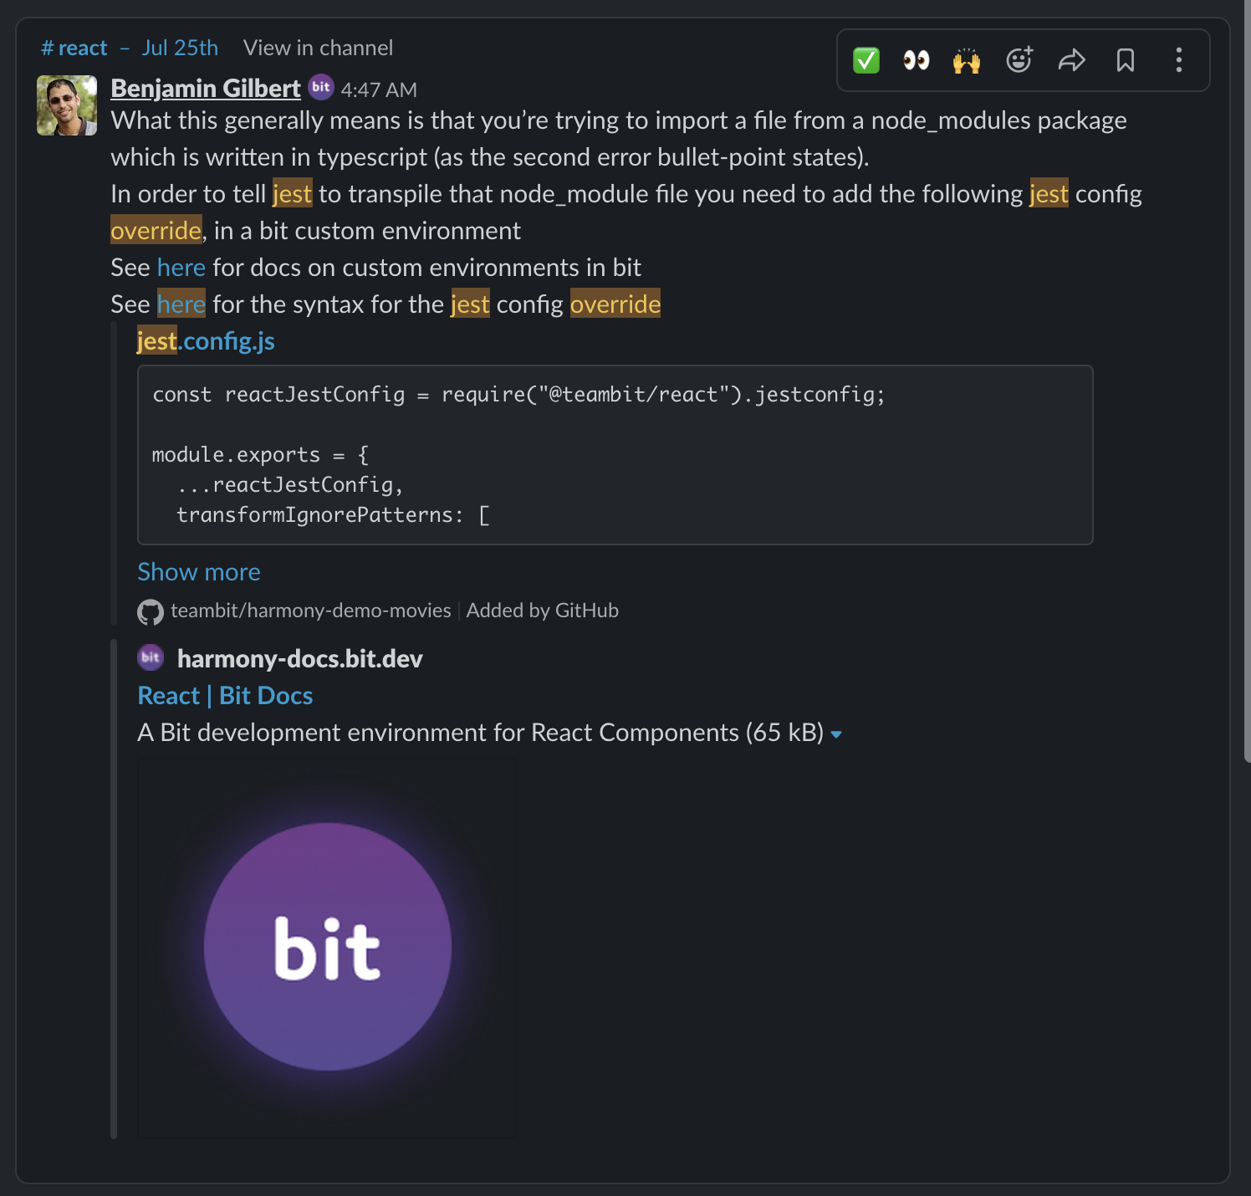Select View in channel
Screen dimensions: 1251x1196
tap(318, 48)
